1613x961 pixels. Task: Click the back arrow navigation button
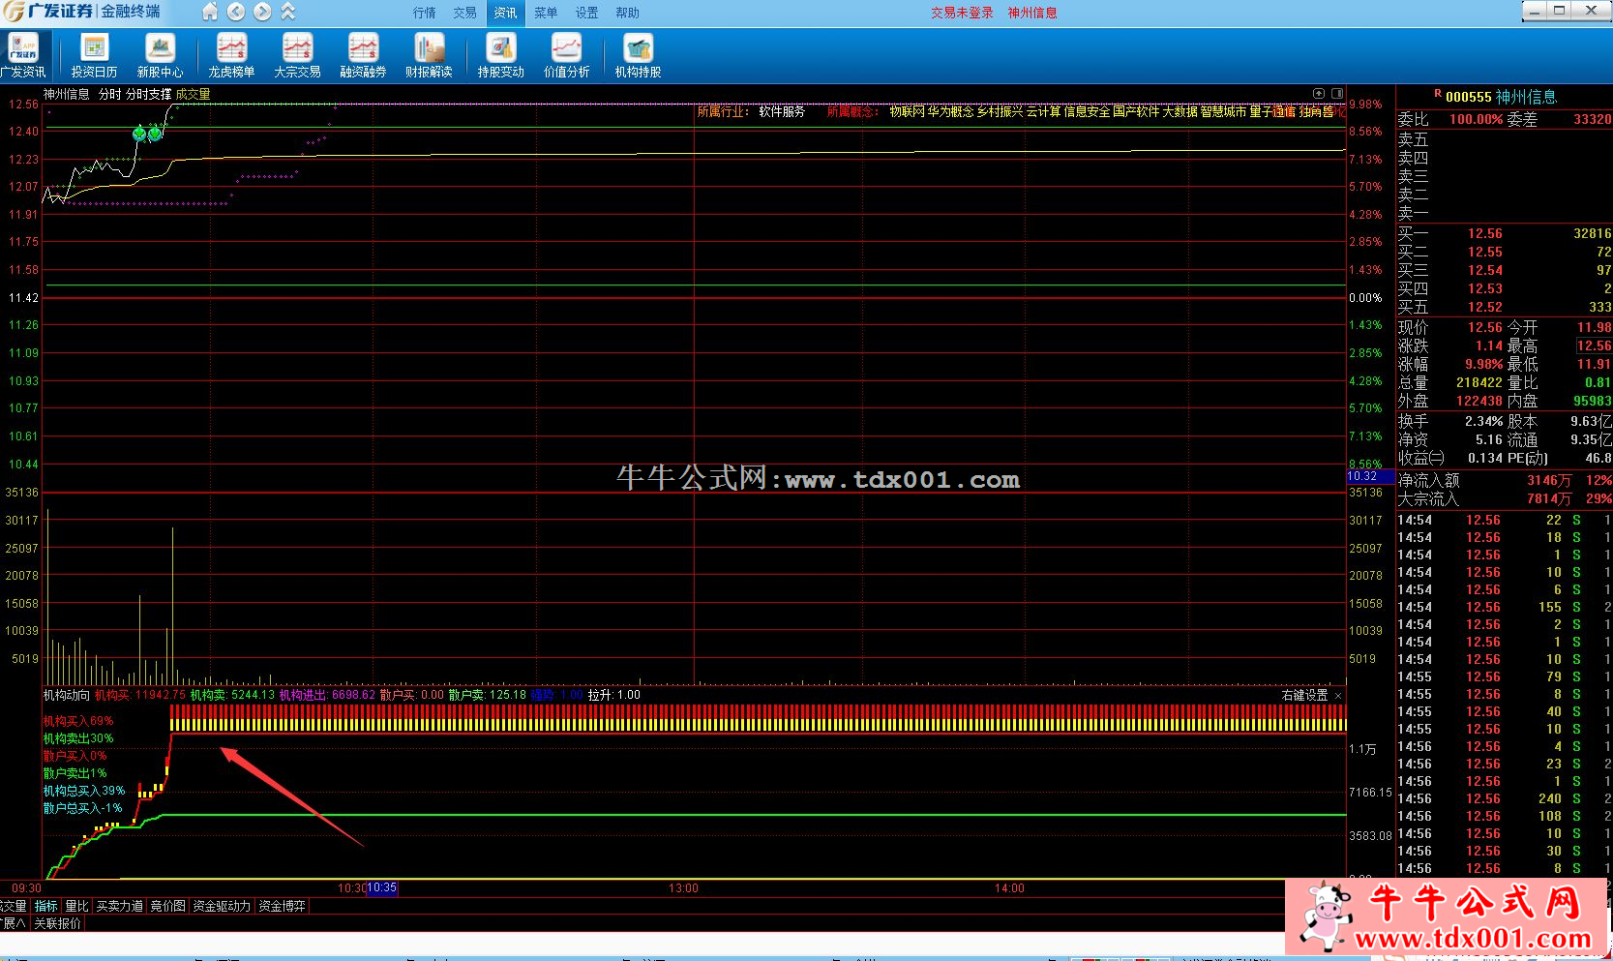pos(236,12)
